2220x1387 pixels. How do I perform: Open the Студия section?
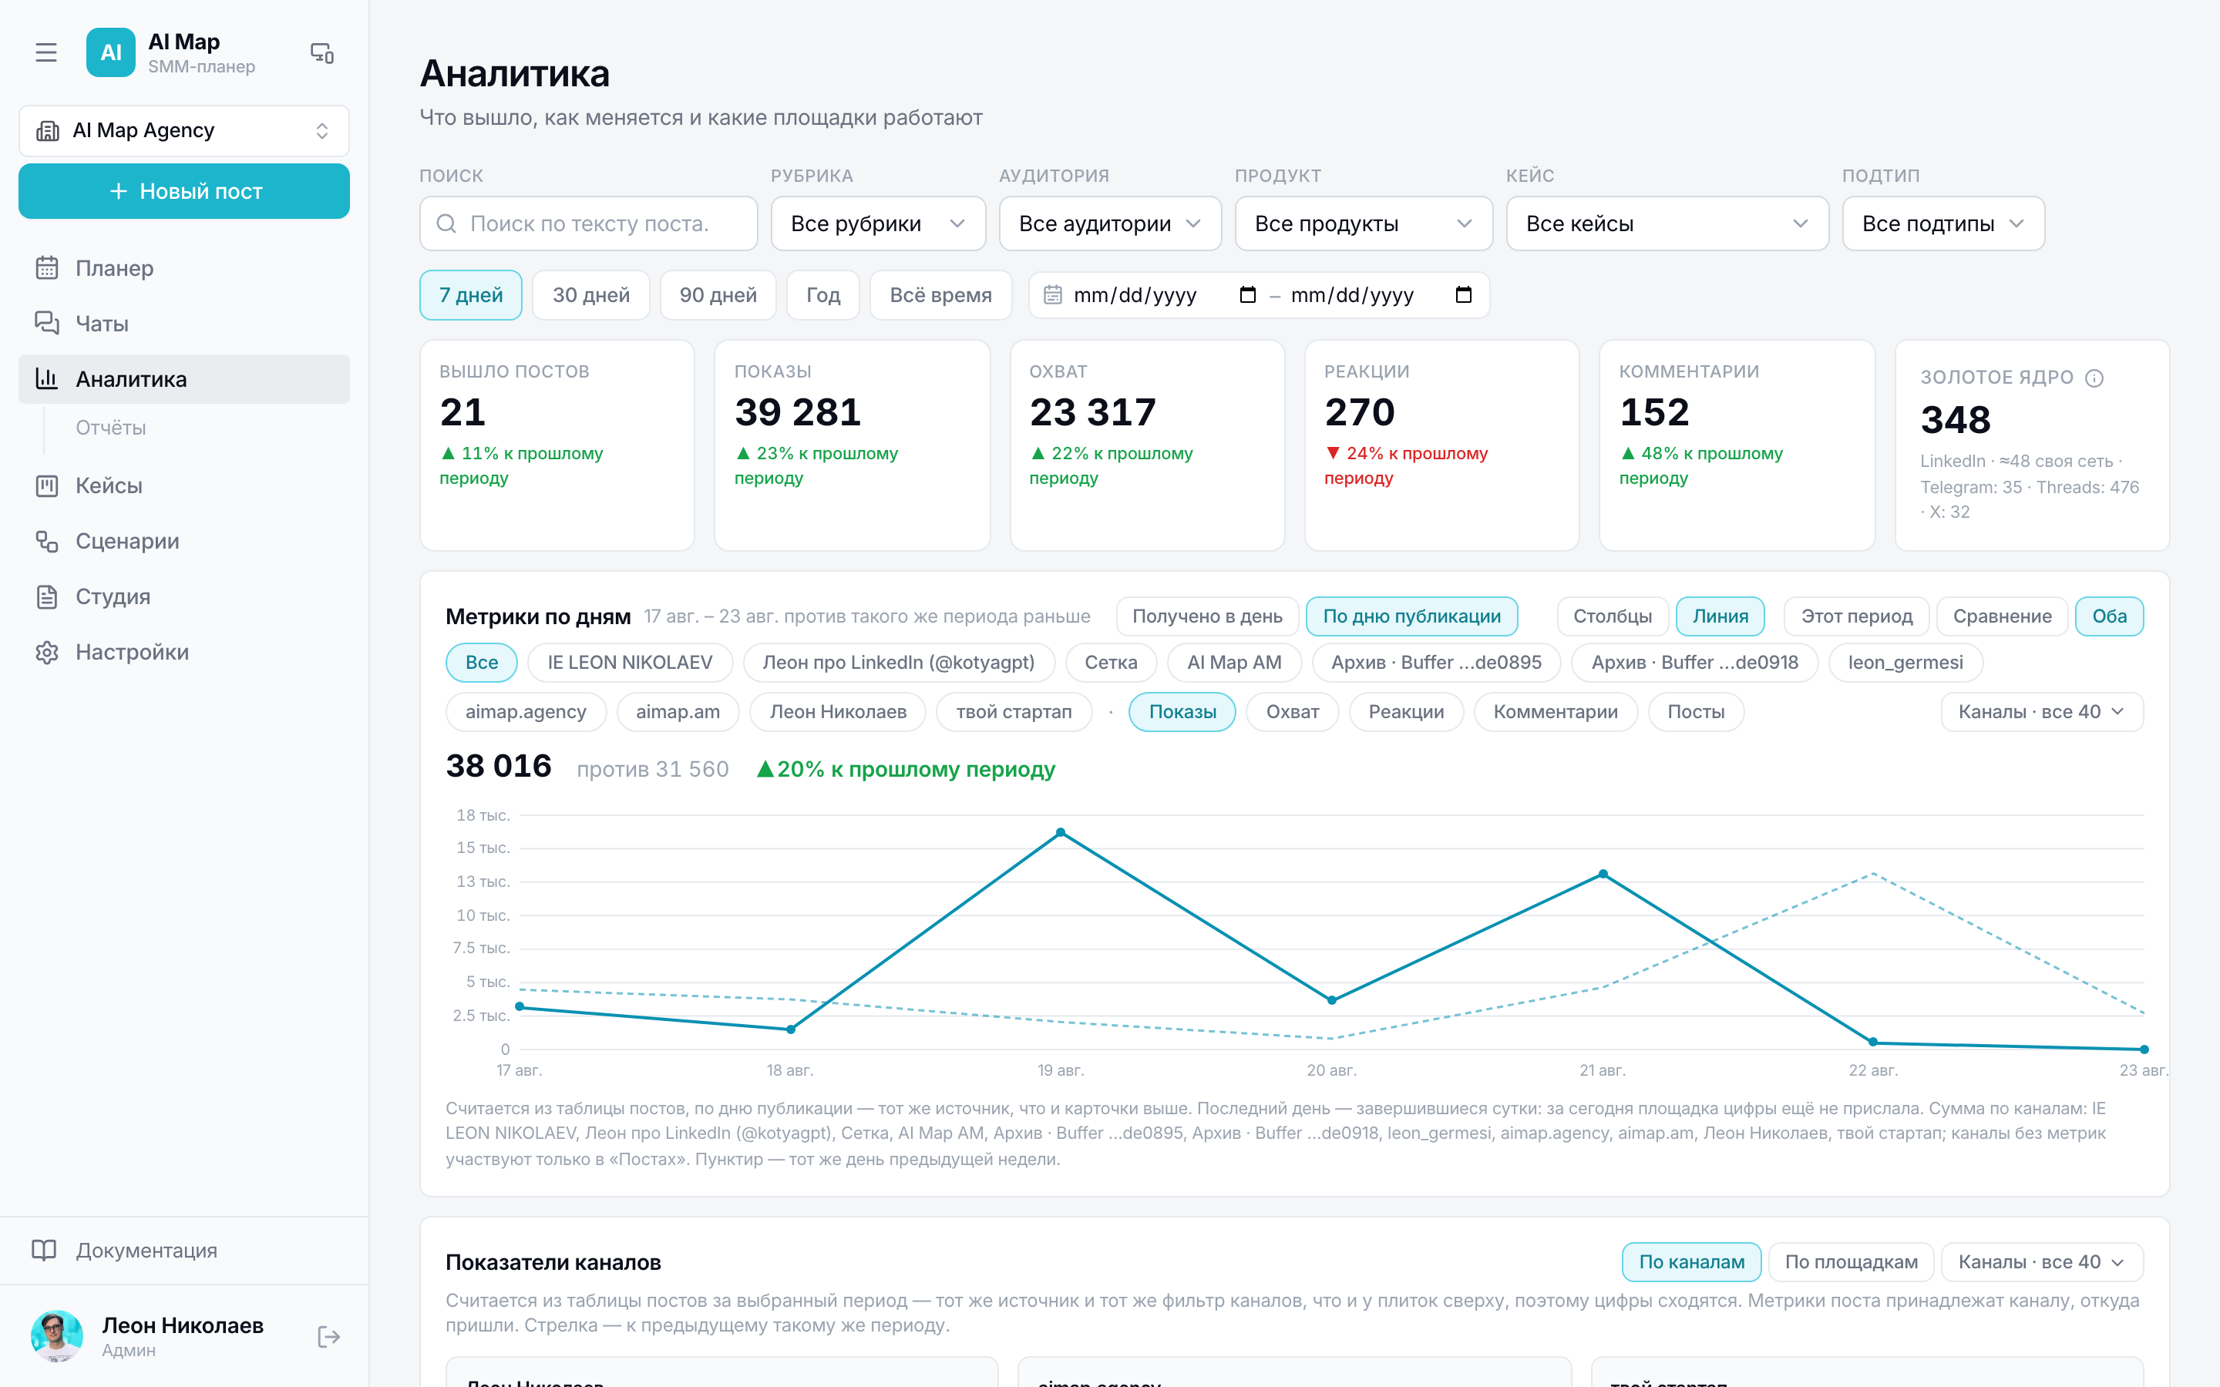click(184, 596)
